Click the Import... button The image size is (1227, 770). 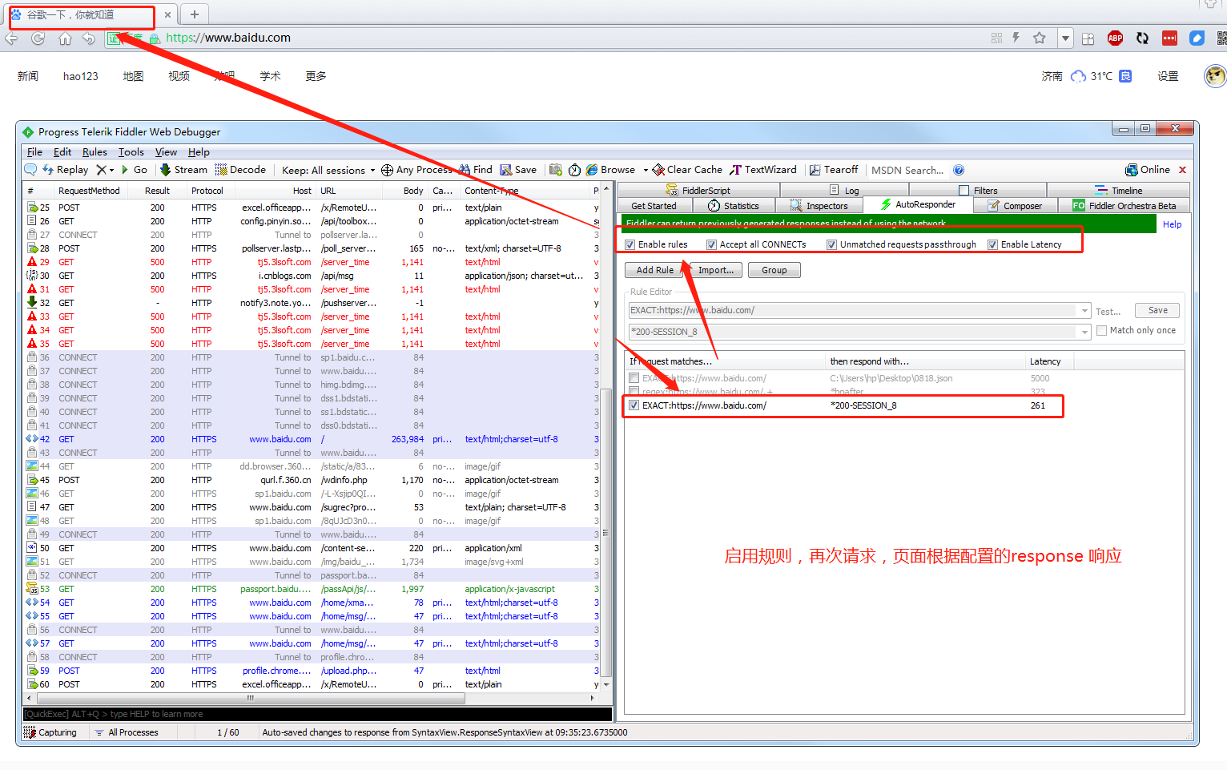click(x=715, y=270)
